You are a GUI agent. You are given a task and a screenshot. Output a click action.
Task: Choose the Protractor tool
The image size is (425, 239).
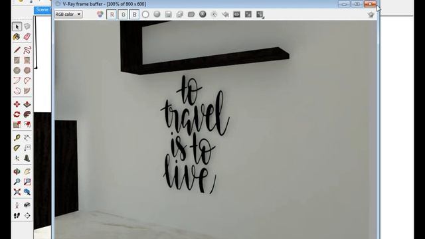(x=17, y=148)
